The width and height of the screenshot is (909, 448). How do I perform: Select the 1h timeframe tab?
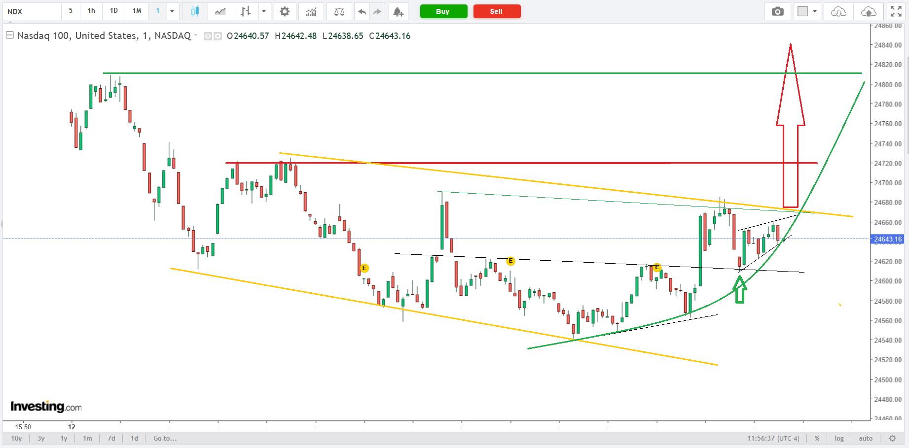click(91, 11)
